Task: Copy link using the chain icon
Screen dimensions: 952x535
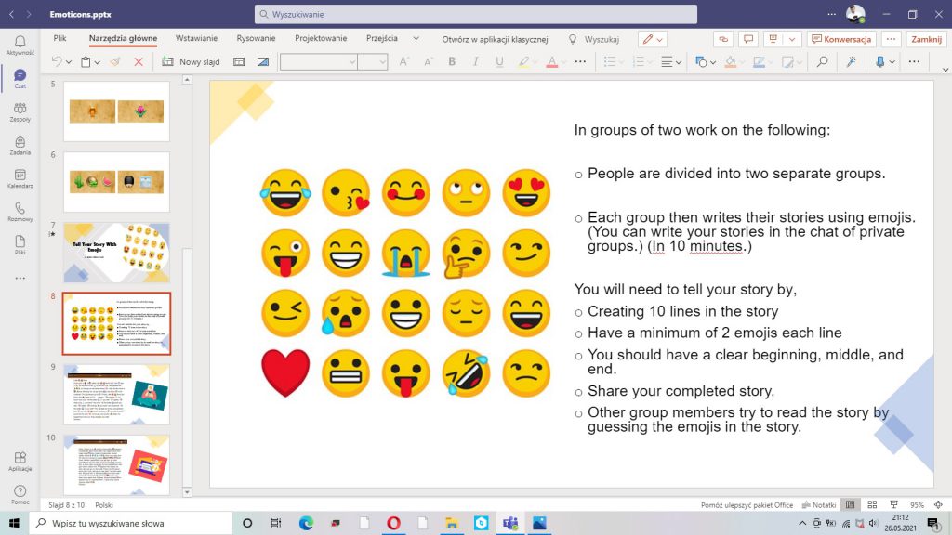Action: (723, 39)
